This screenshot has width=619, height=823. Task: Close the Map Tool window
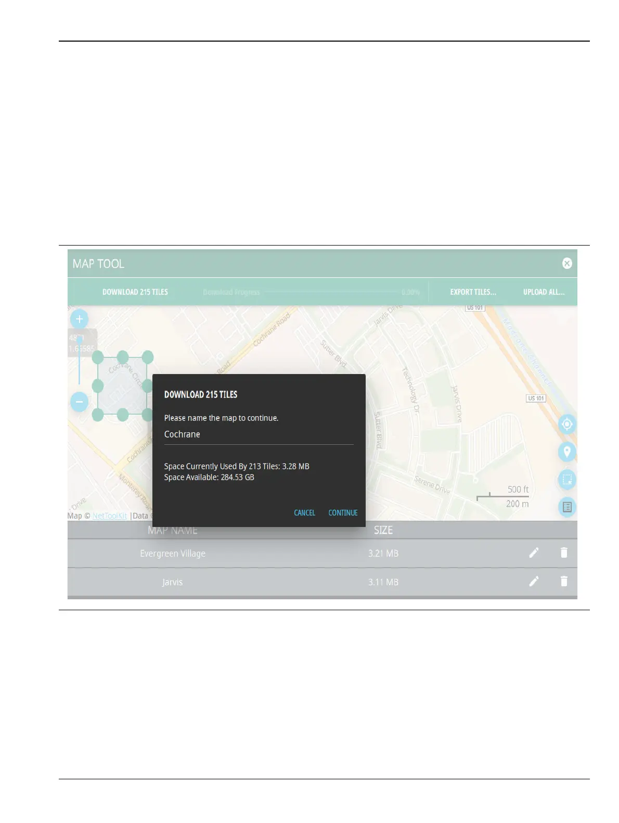(x=567, y=263)
